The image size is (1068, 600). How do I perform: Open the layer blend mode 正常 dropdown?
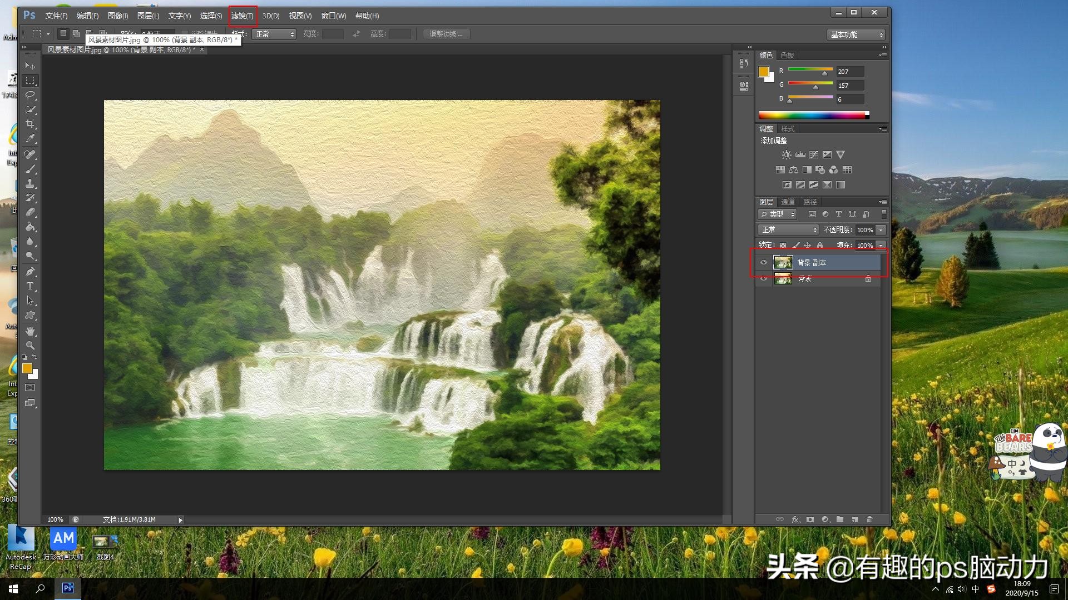[788, 230]
